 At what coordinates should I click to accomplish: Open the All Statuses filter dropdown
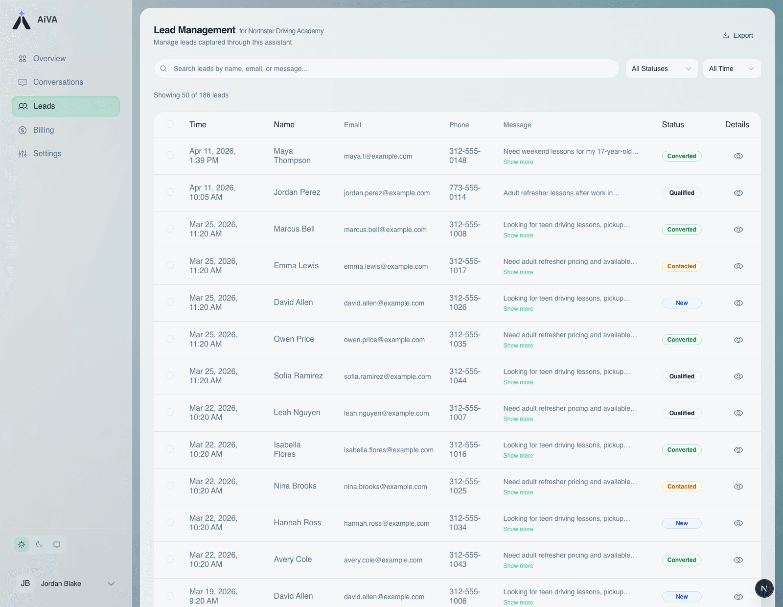pyautogui.click(x=661, y=69)
